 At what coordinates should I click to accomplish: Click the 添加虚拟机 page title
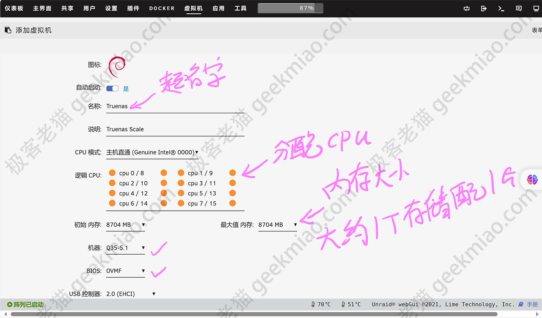(34, 30)
